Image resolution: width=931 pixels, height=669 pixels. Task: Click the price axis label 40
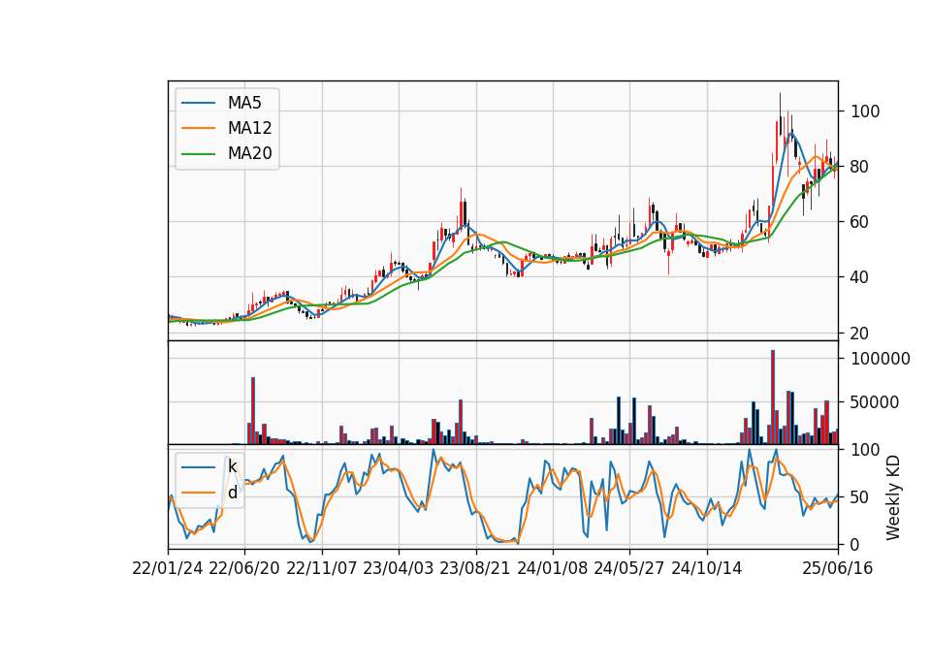(860, 277)
